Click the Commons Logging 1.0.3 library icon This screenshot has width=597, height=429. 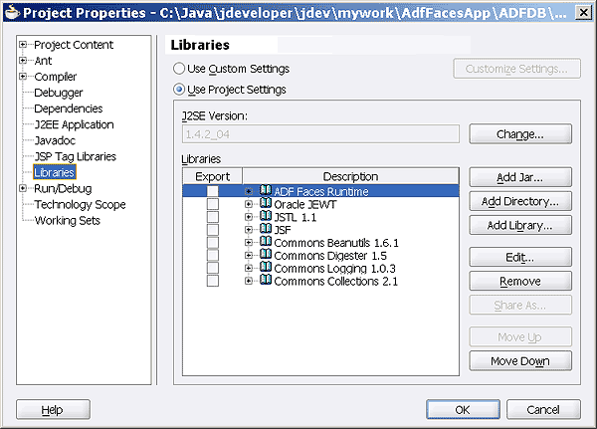(x=266, y=269)
